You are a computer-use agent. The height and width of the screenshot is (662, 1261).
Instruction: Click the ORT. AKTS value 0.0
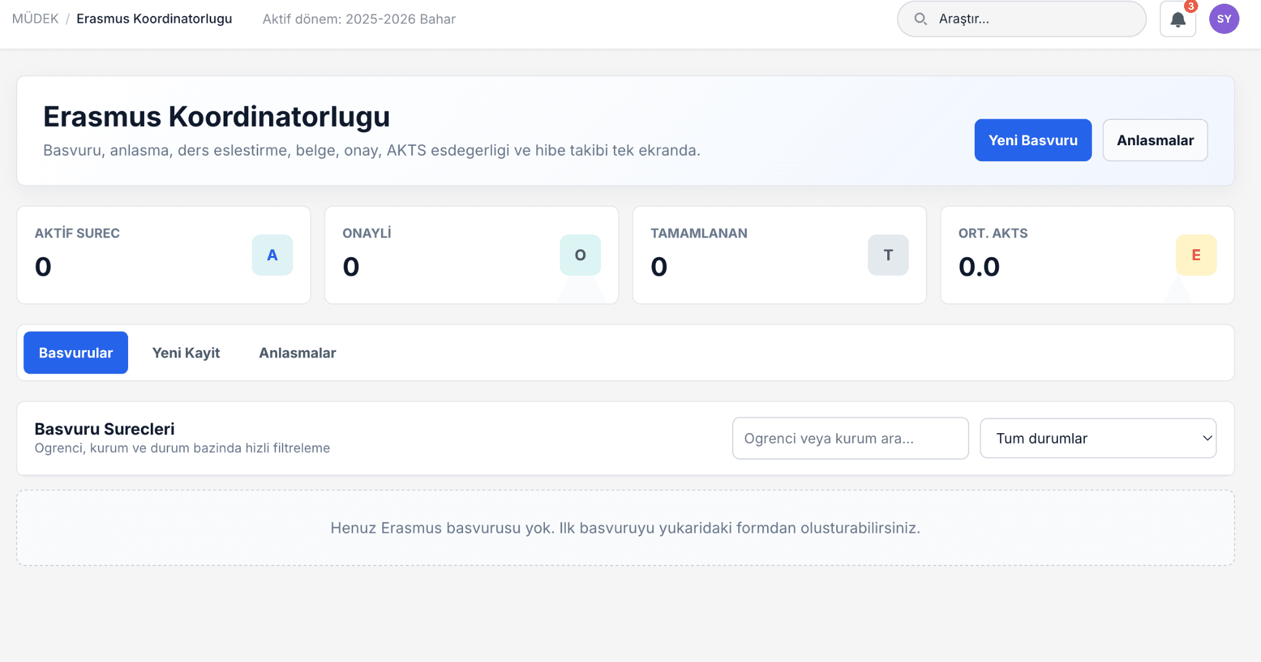point(979,266)
